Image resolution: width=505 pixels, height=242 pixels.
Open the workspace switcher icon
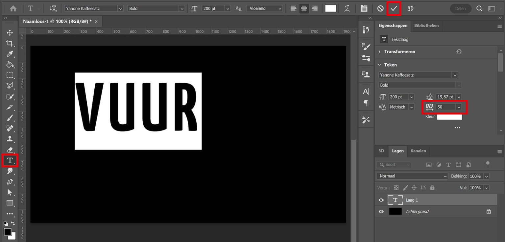pyautogui.click(x=492, y=9)
